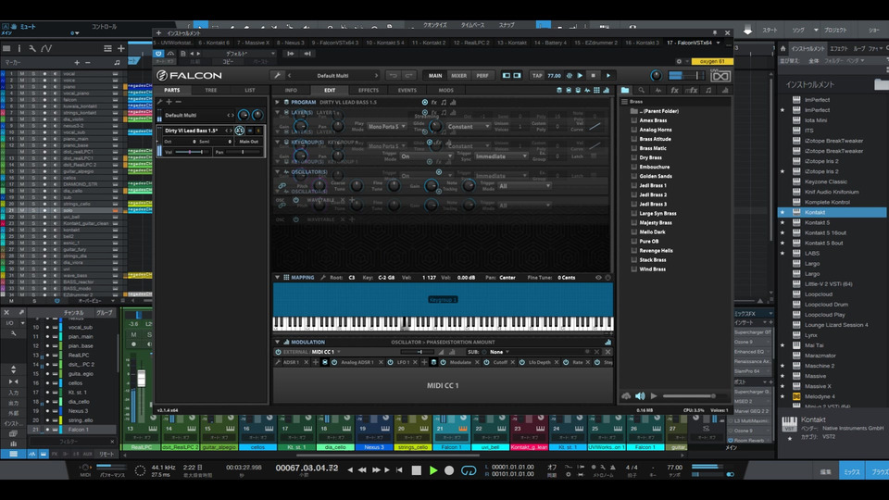Open track inspector i icon

pyautogui.click(x=19, y=49)
